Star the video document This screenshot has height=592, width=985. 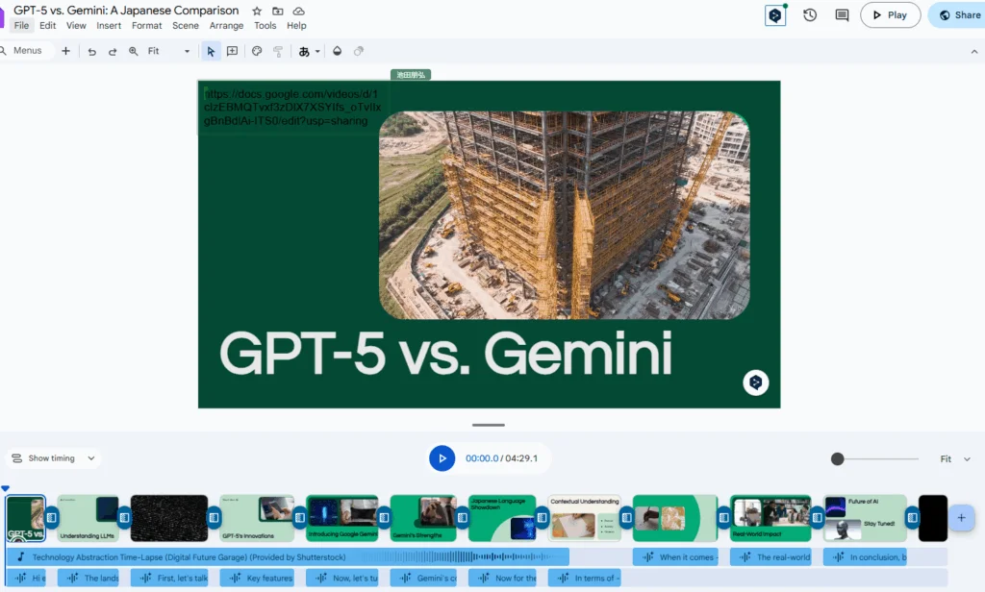257,12
